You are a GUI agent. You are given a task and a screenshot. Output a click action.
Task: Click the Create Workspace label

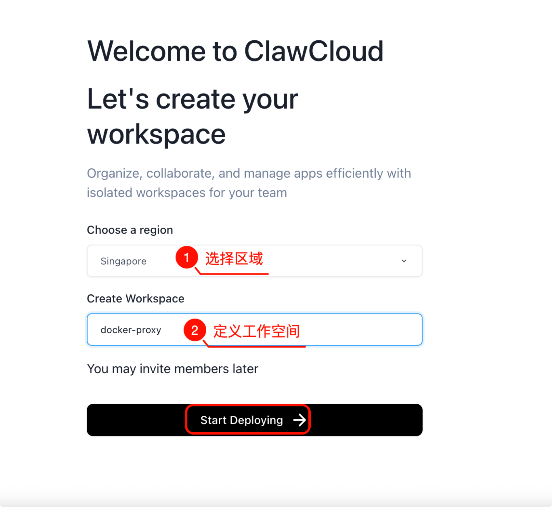(x=136, y=298)
